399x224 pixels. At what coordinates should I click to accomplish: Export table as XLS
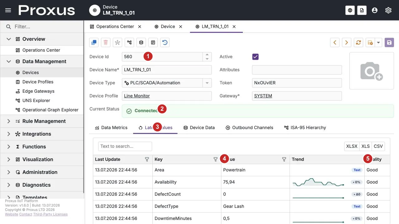tap(366, 146)
